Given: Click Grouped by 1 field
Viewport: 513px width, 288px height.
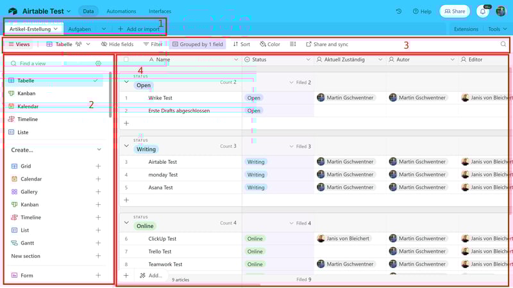Looking at the screenshot, I should 198,44.
